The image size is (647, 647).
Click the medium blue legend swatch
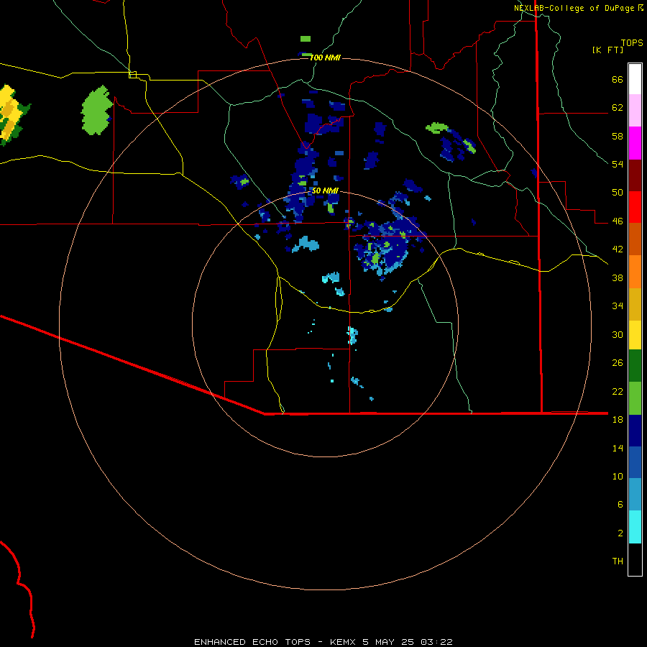tap(635, 462)
